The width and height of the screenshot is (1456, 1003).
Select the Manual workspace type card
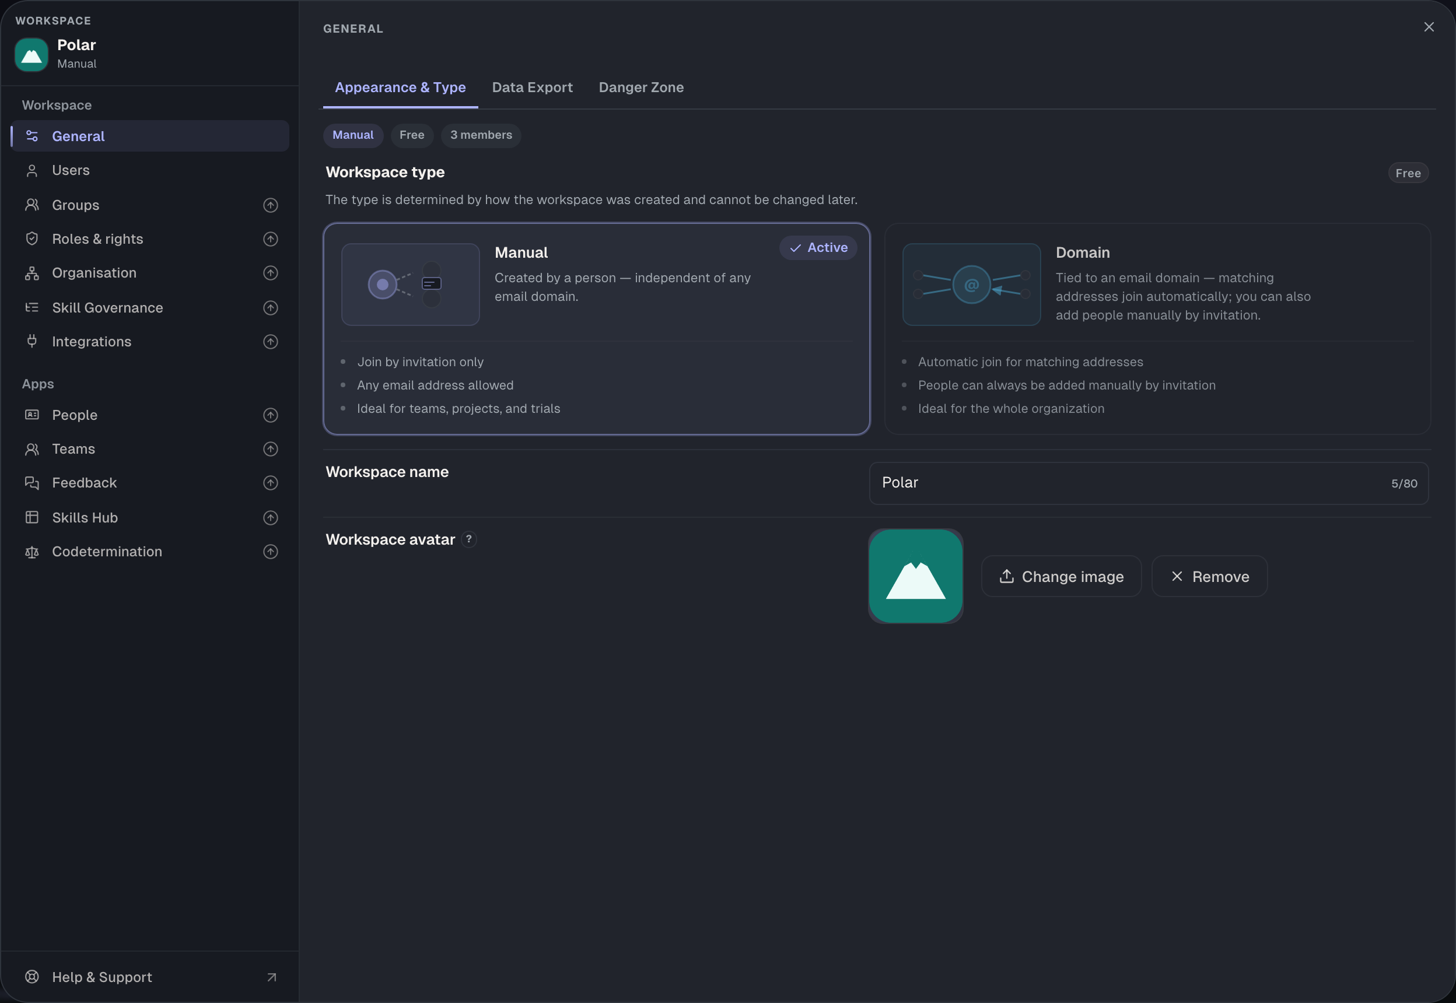coord(597,329)
